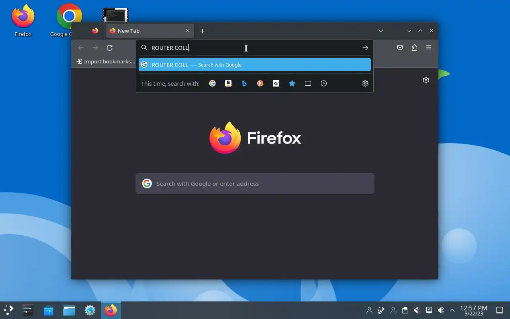Open Firefox application menu
Screen dimensions: 510x319
click(429, 48)
